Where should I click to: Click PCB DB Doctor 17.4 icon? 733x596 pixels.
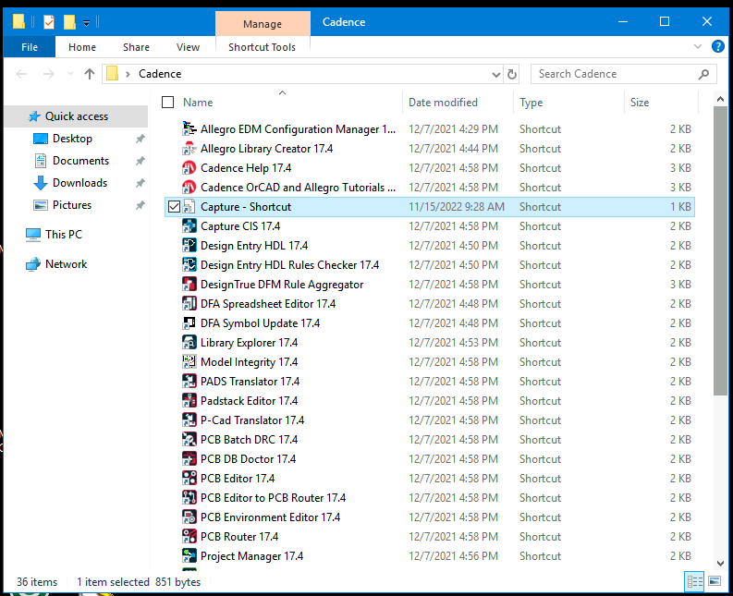189,459
